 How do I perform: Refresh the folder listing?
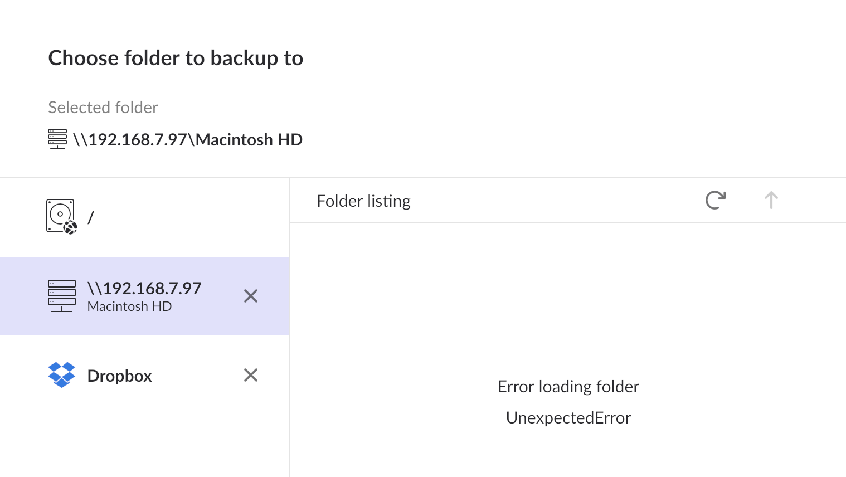715,200
